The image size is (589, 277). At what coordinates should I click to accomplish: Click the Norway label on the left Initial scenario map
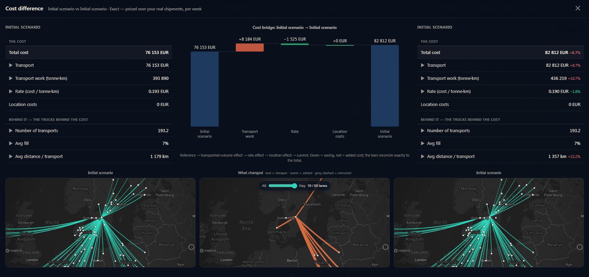tap(81, 189)
